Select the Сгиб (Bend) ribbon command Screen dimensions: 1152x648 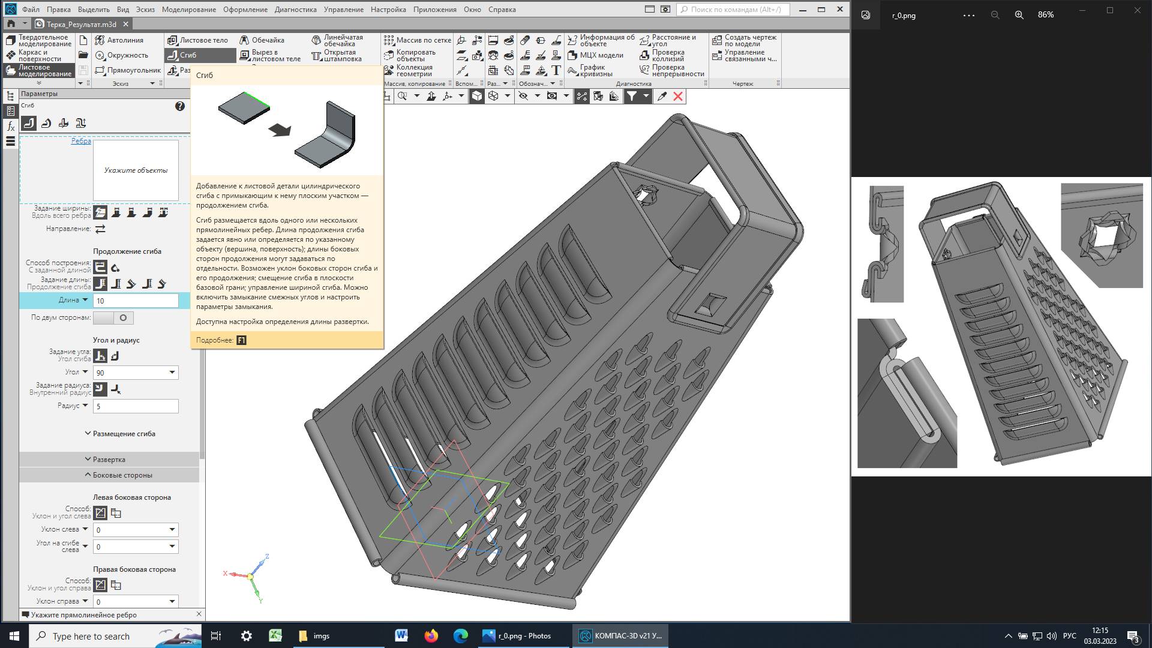tap(187, 55)
